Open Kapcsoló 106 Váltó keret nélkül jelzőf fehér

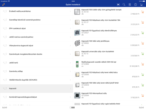tap(100, 83)
